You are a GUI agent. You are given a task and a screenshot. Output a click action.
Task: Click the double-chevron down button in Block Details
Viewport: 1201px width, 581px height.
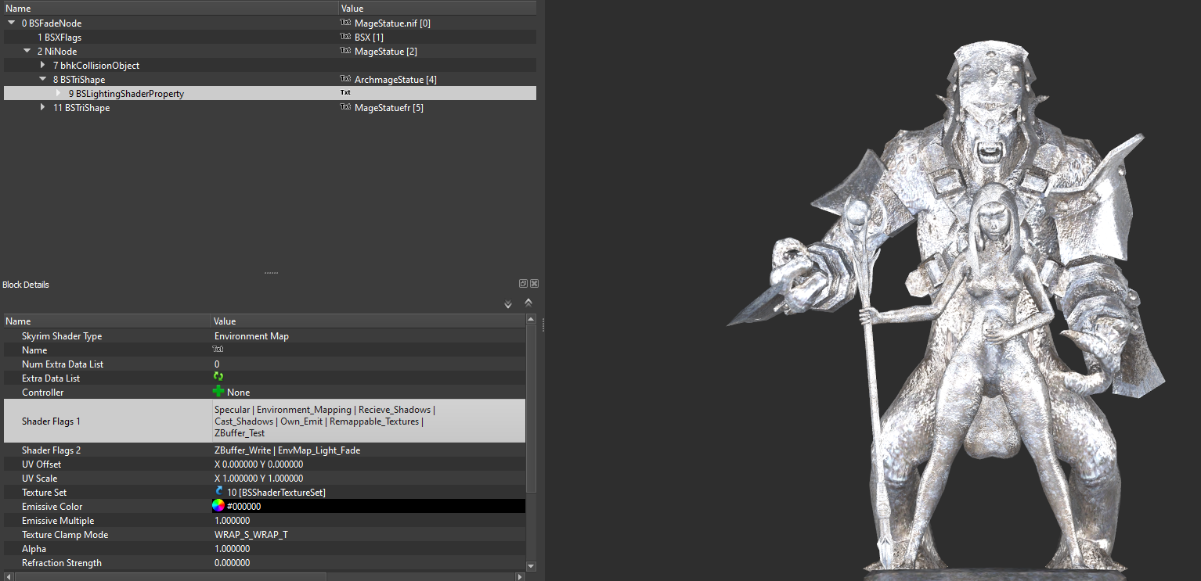(508, 303)
